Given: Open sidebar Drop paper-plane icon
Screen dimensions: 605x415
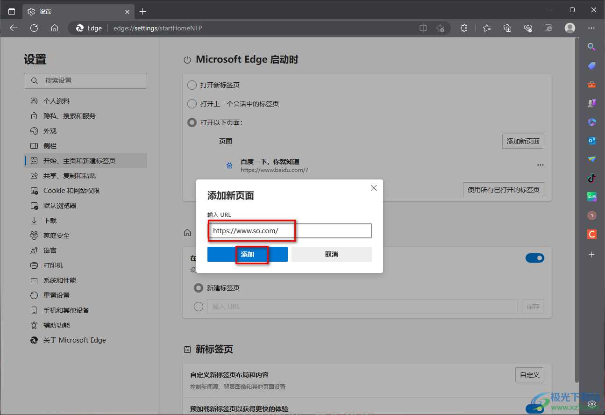Looking at the screenshot, I should 592,159.
